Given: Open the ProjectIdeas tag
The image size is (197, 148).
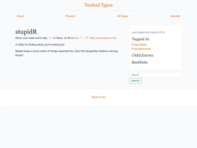Looking at the screenshot, I should pyautogui.click(x=139, y=45).
